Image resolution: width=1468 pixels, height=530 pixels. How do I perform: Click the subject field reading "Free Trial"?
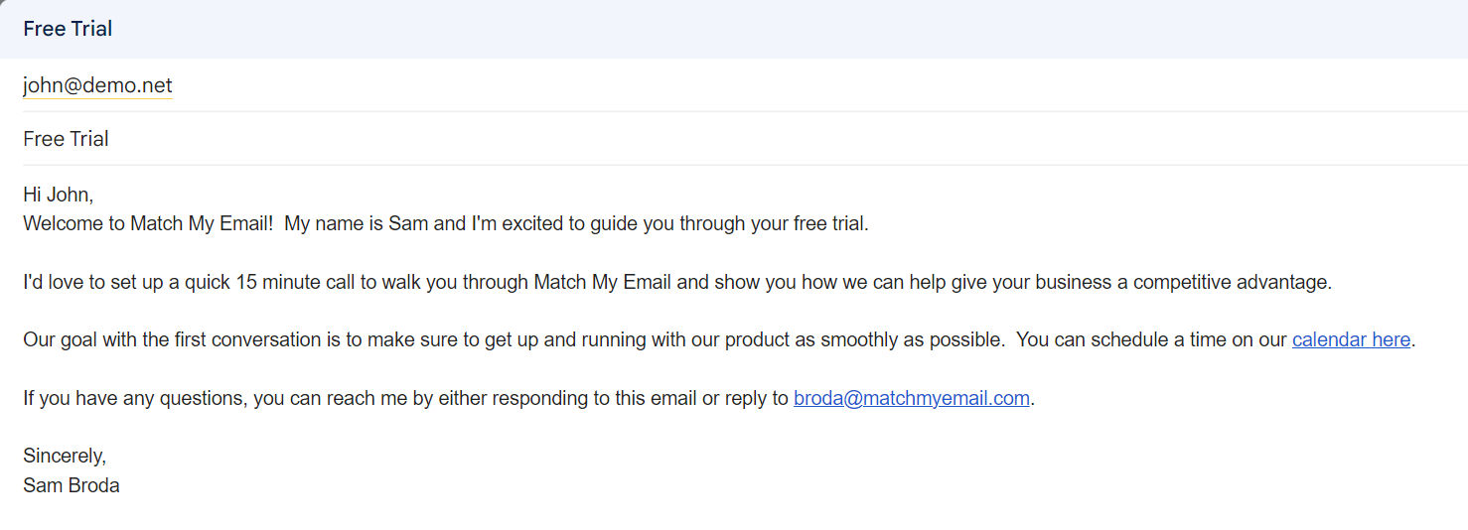67,139
